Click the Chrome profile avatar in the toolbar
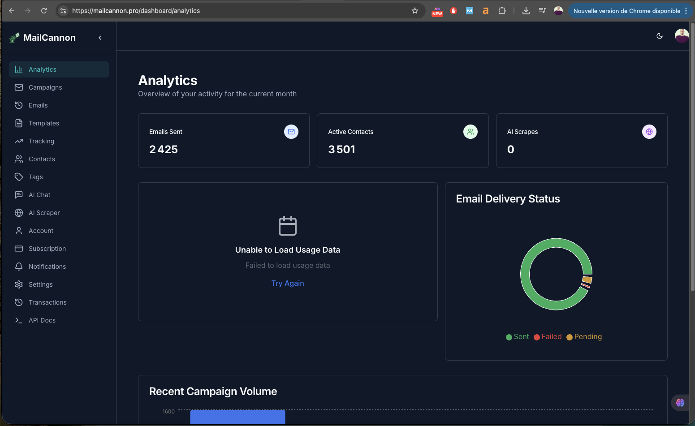695x426 pixels. click(558, 11)
